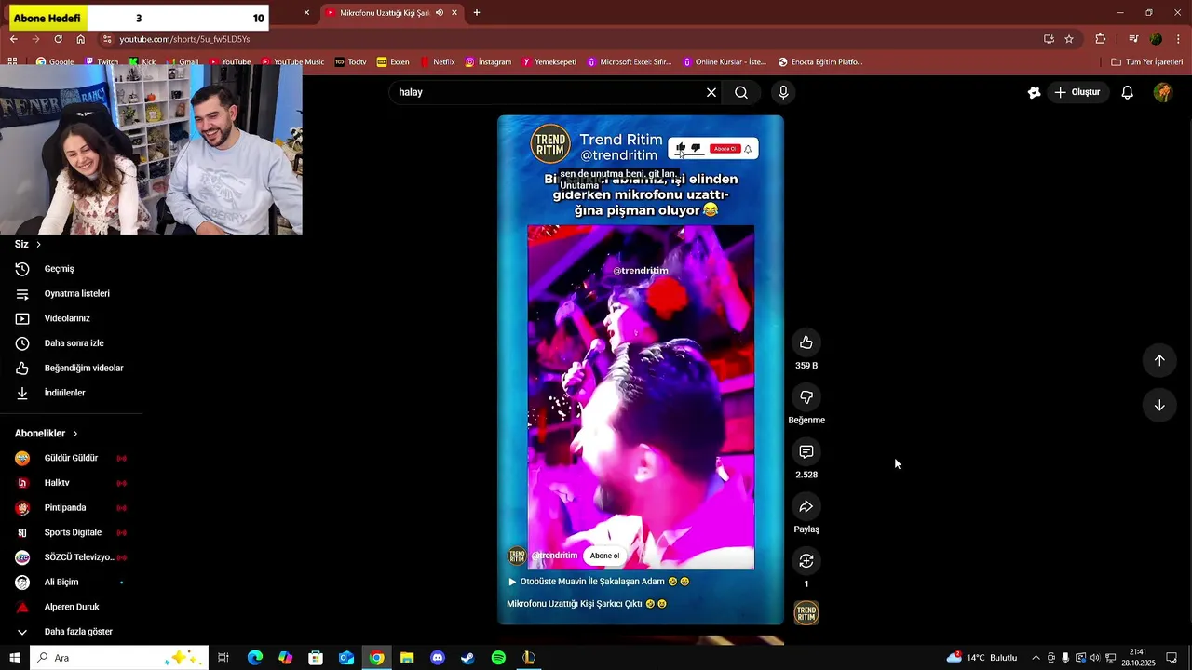This screenshot has width=1192, height=670.
Task: Open the İnstagram bookmark
Action: click(488, 62)
